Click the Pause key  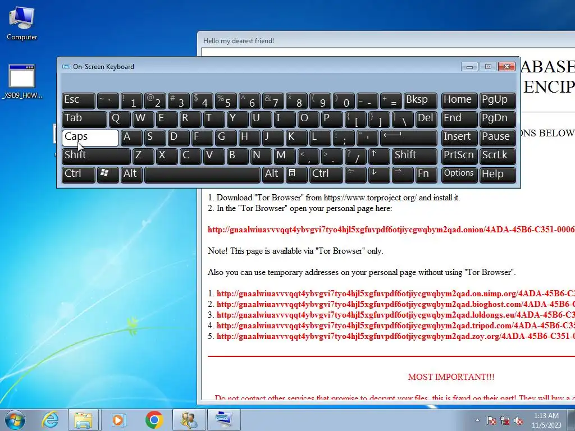[498, 137]
